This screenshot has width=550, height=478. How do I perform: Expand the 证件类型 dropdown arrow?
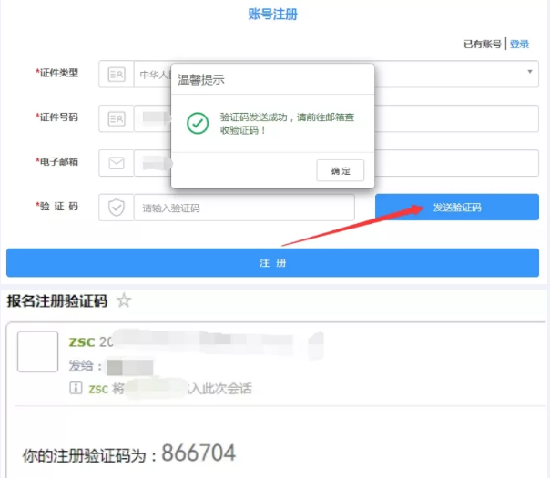pos(529,72)
